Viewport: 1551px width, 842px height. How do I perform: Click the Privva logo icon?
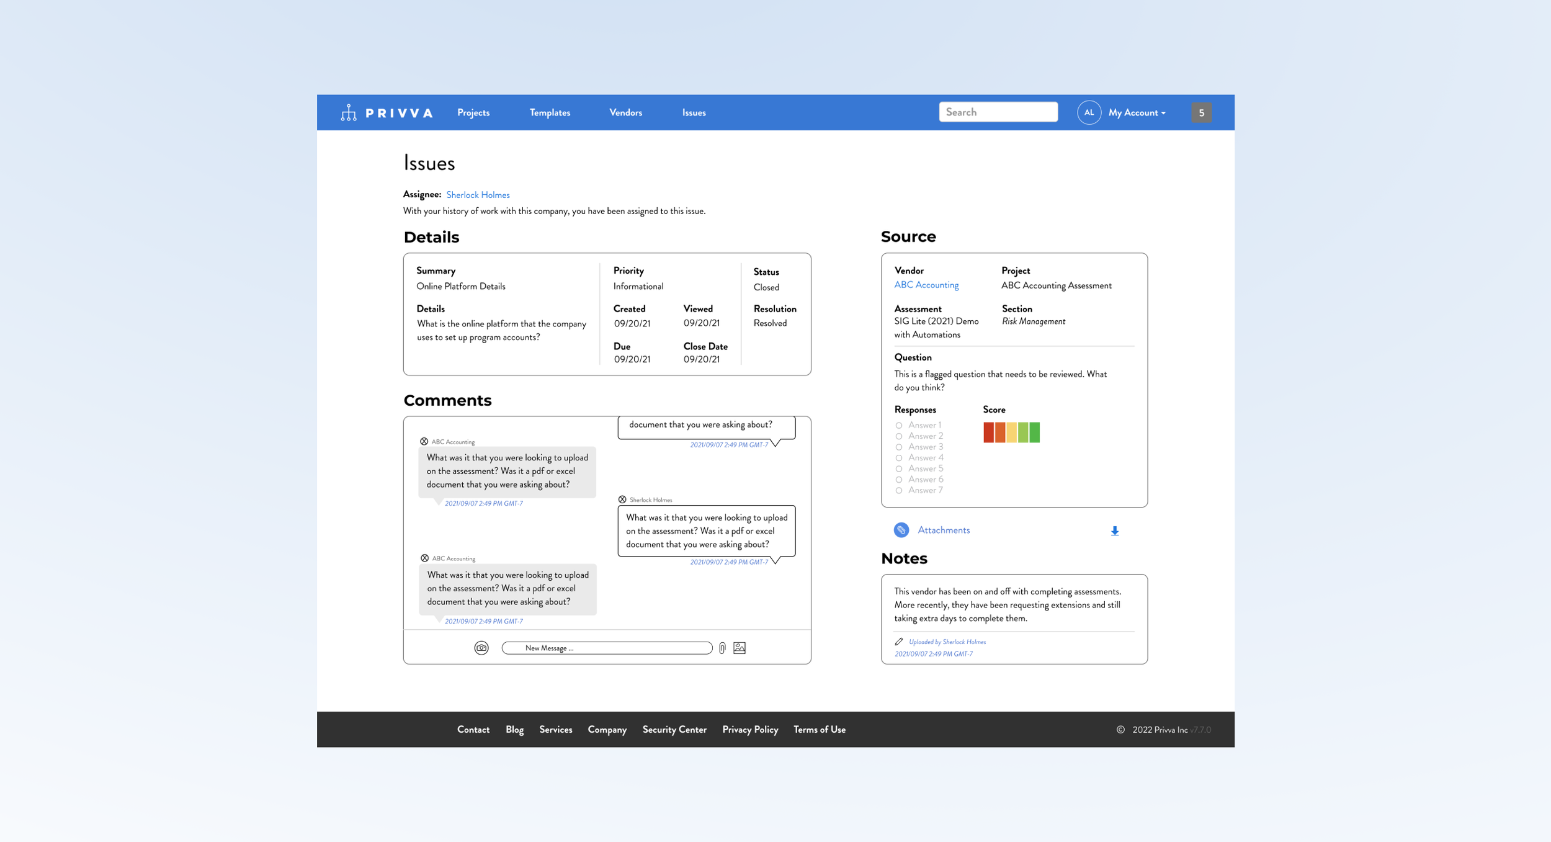[x=349, y=112]
